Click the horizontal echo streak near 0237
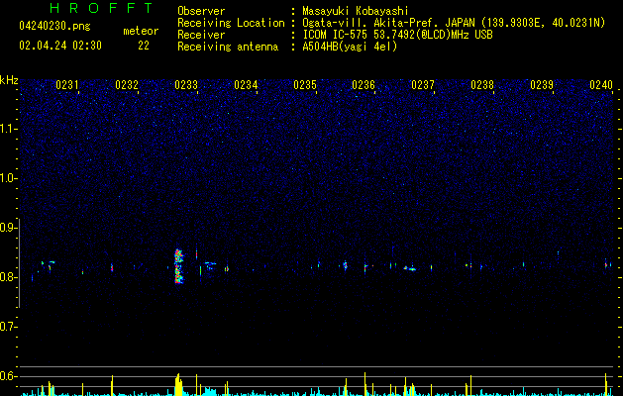This screenshot has height=396, width=623. point(410,269)
